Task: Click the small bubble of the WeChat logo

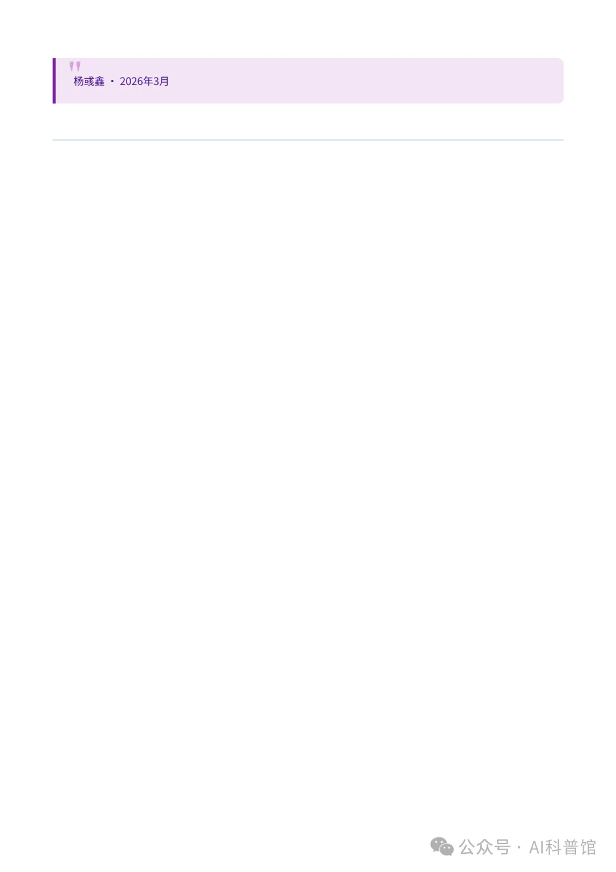Action: click(447, 850)
